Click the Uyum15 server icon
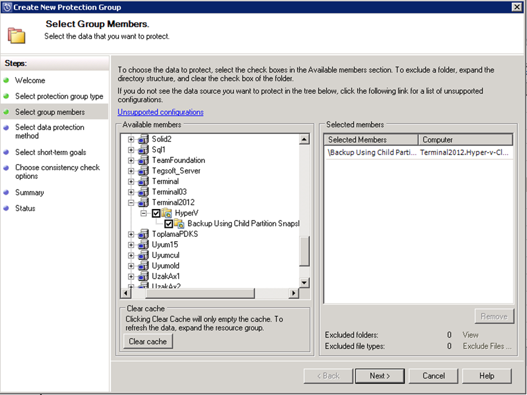This screenshot has height=395, width=527. coord(144,245)
